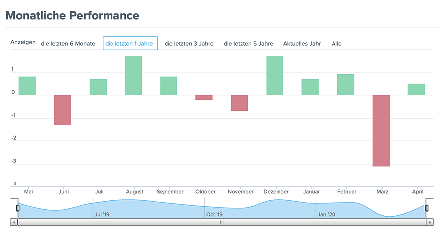Click the horizontal scrollbar grip

click(x=222, y=222)
